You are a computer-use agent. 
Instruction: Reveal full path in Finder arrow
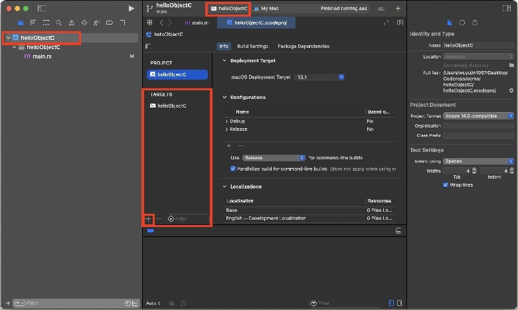(511, 90)
